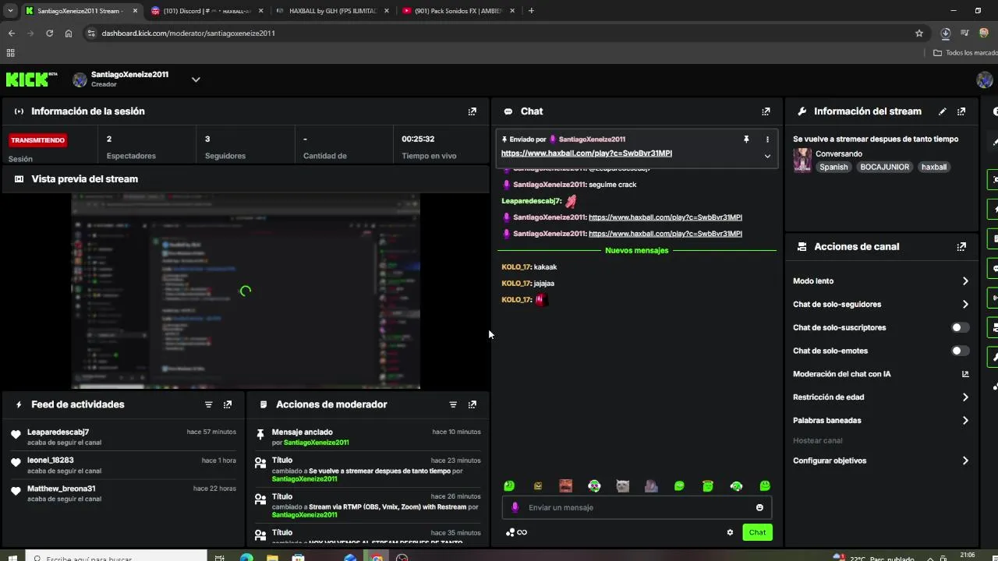
Task: Click the 00:25:32 live time value
Action: coord(418,139)
